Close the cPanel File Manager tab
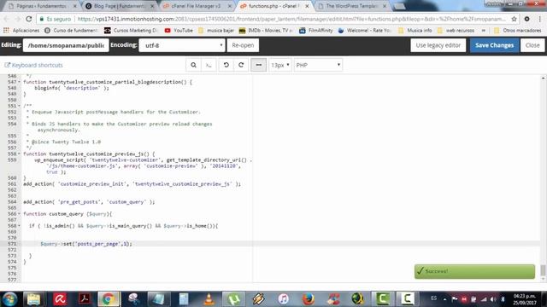The width and height of the screenshot is (547, 307). click(x=230, y=6)
